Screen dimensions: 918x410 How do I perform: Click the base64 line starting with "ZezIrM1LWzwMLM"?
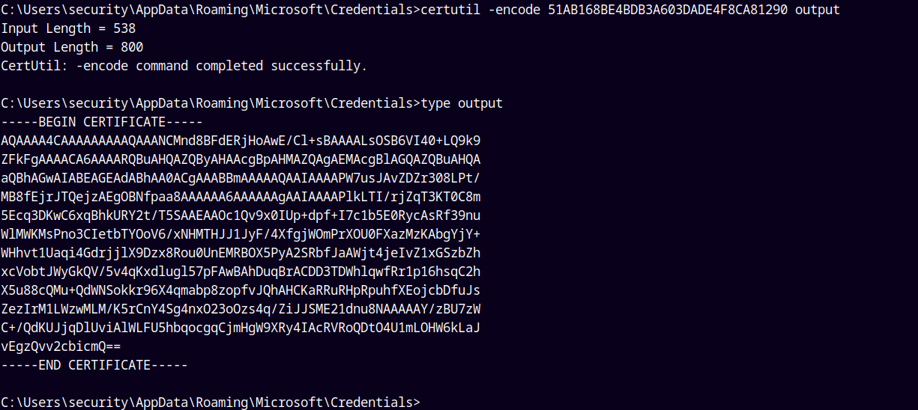click(x=241, y=309)
